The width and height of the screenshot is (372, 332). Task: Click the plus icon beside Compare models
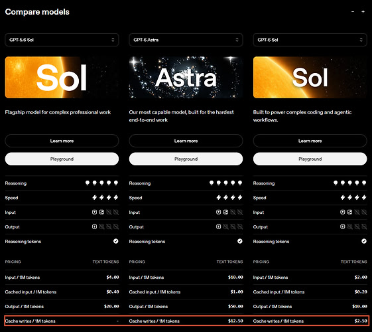coord(363,12)
